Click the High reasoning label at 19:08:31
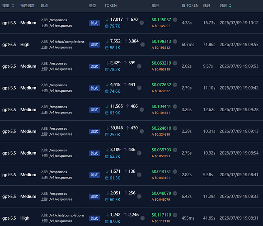 (25, 218)
